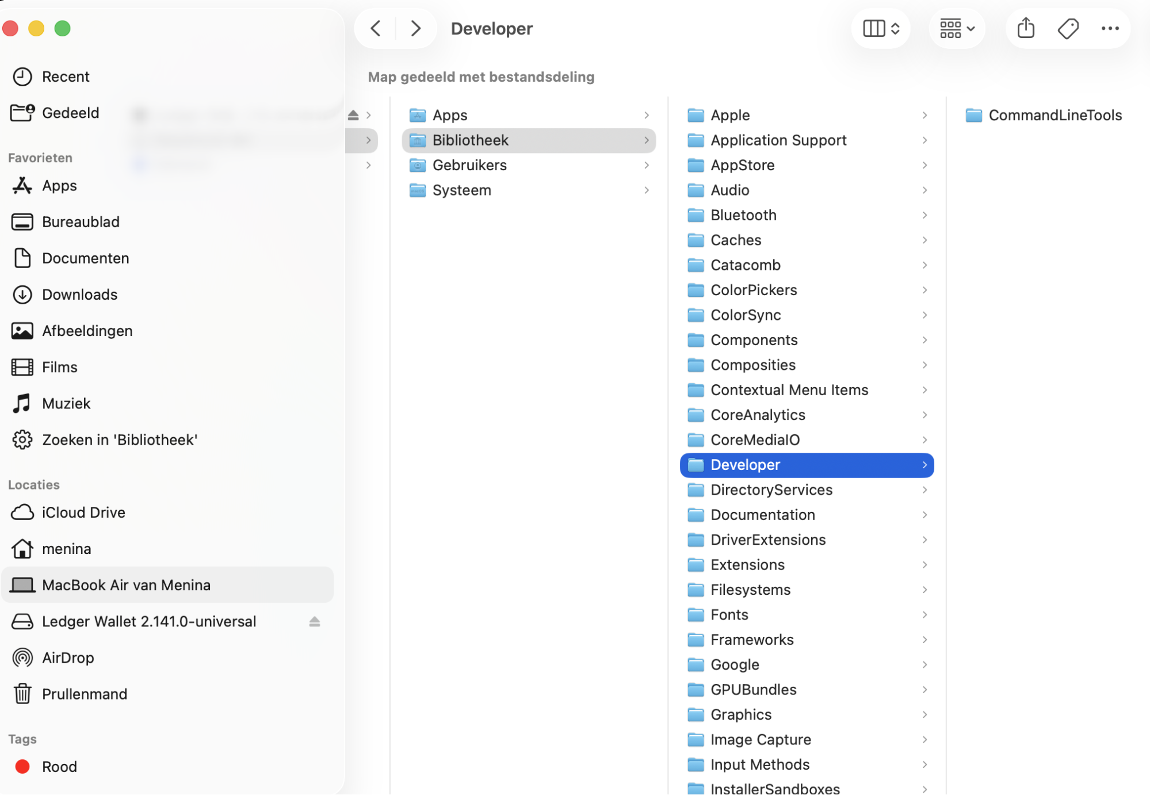The image size is (1150, 795).
Task: Open the grouping options dropdown
Action: coord(957,28)
